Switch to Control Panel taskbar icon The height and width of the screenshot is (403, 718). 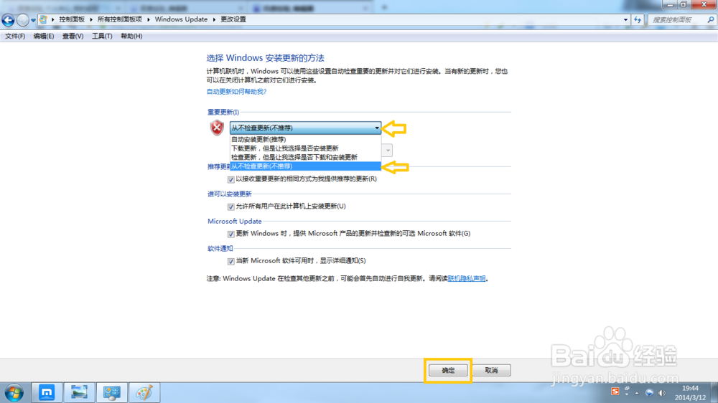pos(112,392)
